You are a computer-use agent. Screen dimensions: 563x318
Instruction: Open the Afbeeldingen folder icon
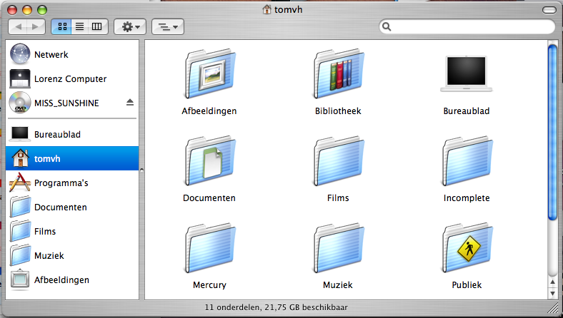(x=210, y=74)
